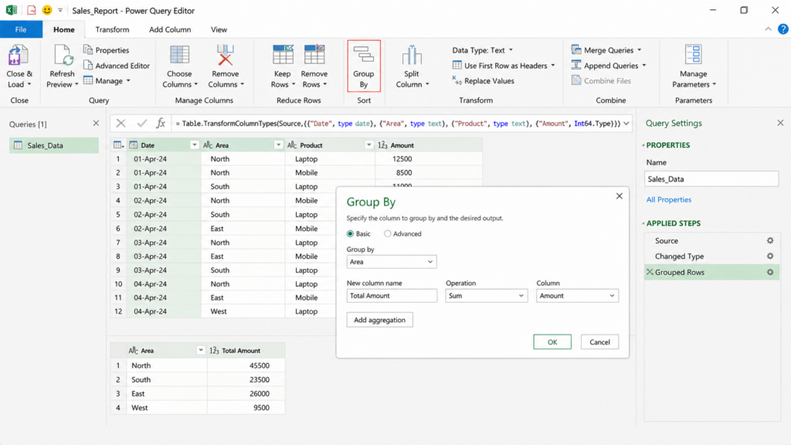Click the Refresh Preview icon
The image size is (791, 445).
[63, 55]
